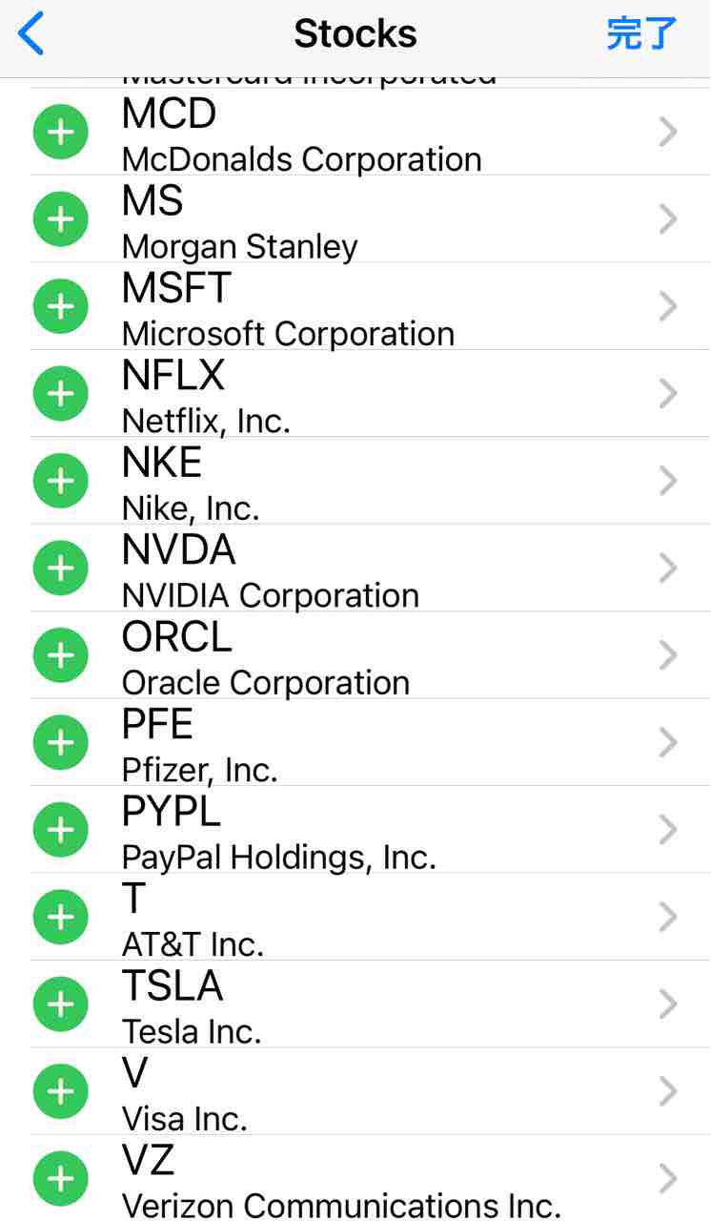Screen dimensions: 711x1221
Task: Tap the chevron on the Pfizer row
Action: point(668,743)
